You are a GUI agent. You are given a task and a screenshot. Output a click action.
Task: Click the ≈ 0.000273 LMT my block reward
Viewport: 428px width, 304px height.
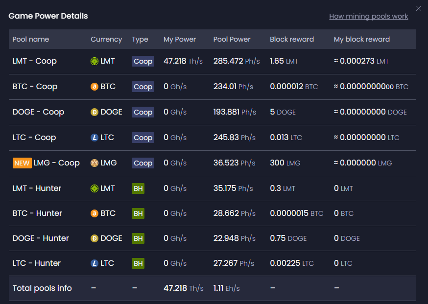(361, 61)
